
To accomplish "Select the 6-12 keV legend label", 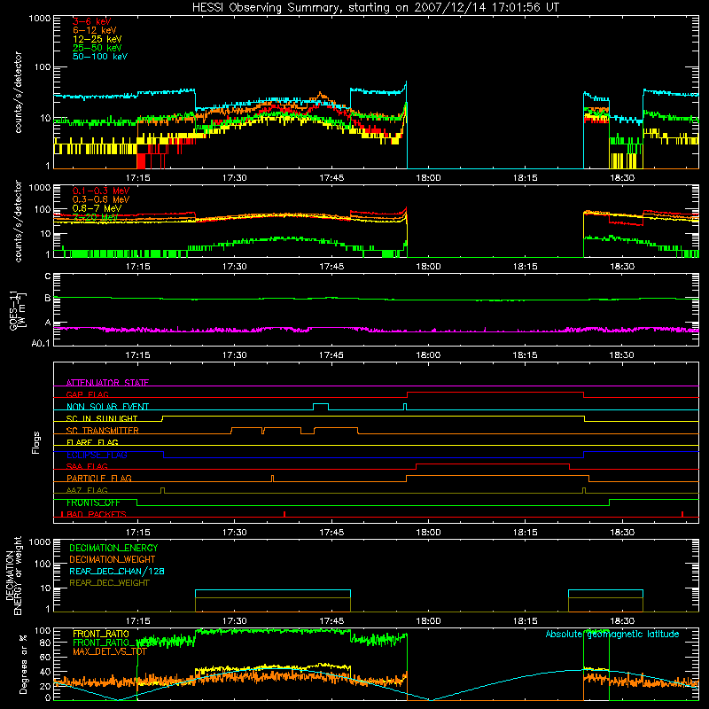I will tap(95, 30).
